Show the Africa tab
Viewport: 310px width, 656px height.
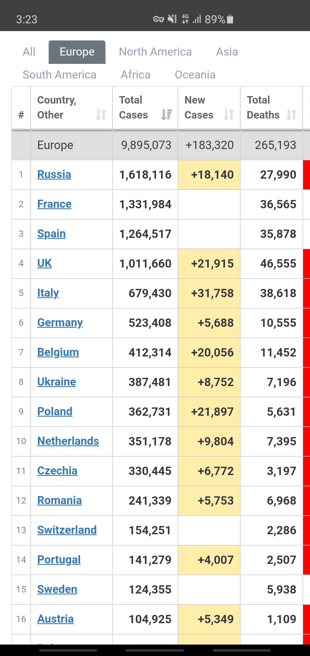coord(135,75)
